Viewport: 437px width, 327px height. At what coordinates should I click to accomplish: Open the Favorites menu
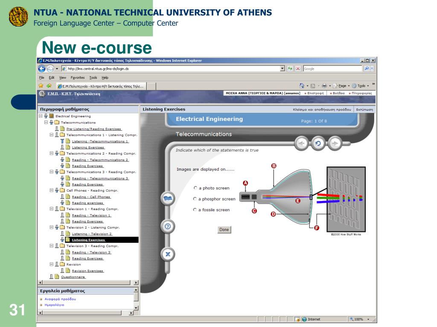[78, 77]
